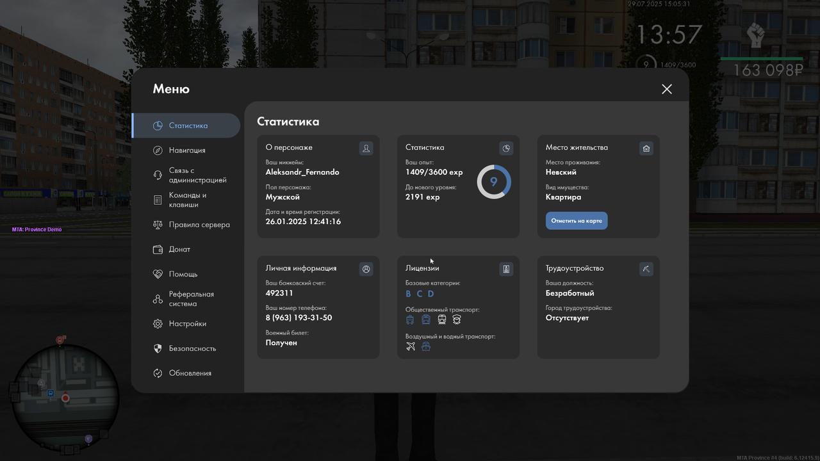
Task: Open Правила сервера section
Action: (186, 225)
